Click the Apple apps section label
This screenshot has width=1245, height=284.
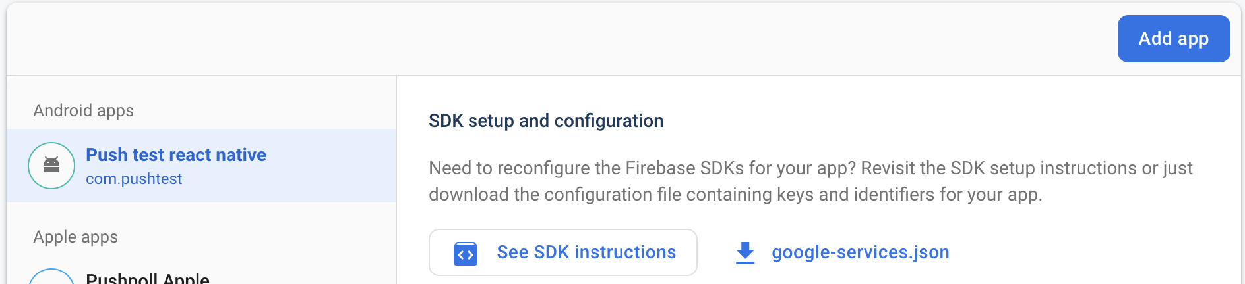point(76,237)
